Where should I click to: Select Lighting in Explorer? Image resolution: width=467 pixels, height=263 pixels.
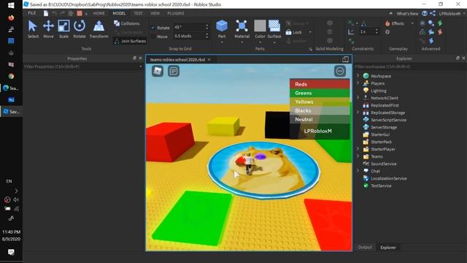(x=378, y=91)
